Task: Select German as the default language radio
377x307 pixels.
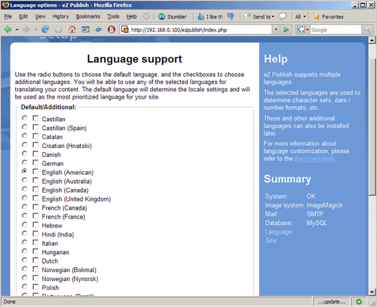Action: (25, 163)
